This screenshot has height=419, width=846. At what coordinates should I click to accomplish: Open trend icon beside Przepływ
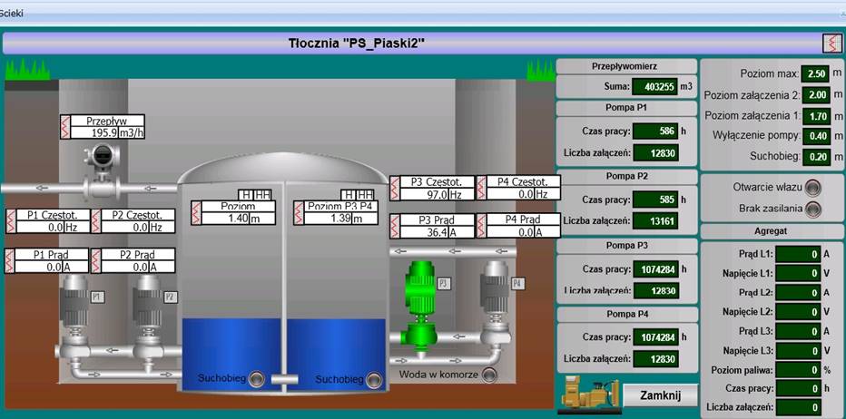pos(64,127)
